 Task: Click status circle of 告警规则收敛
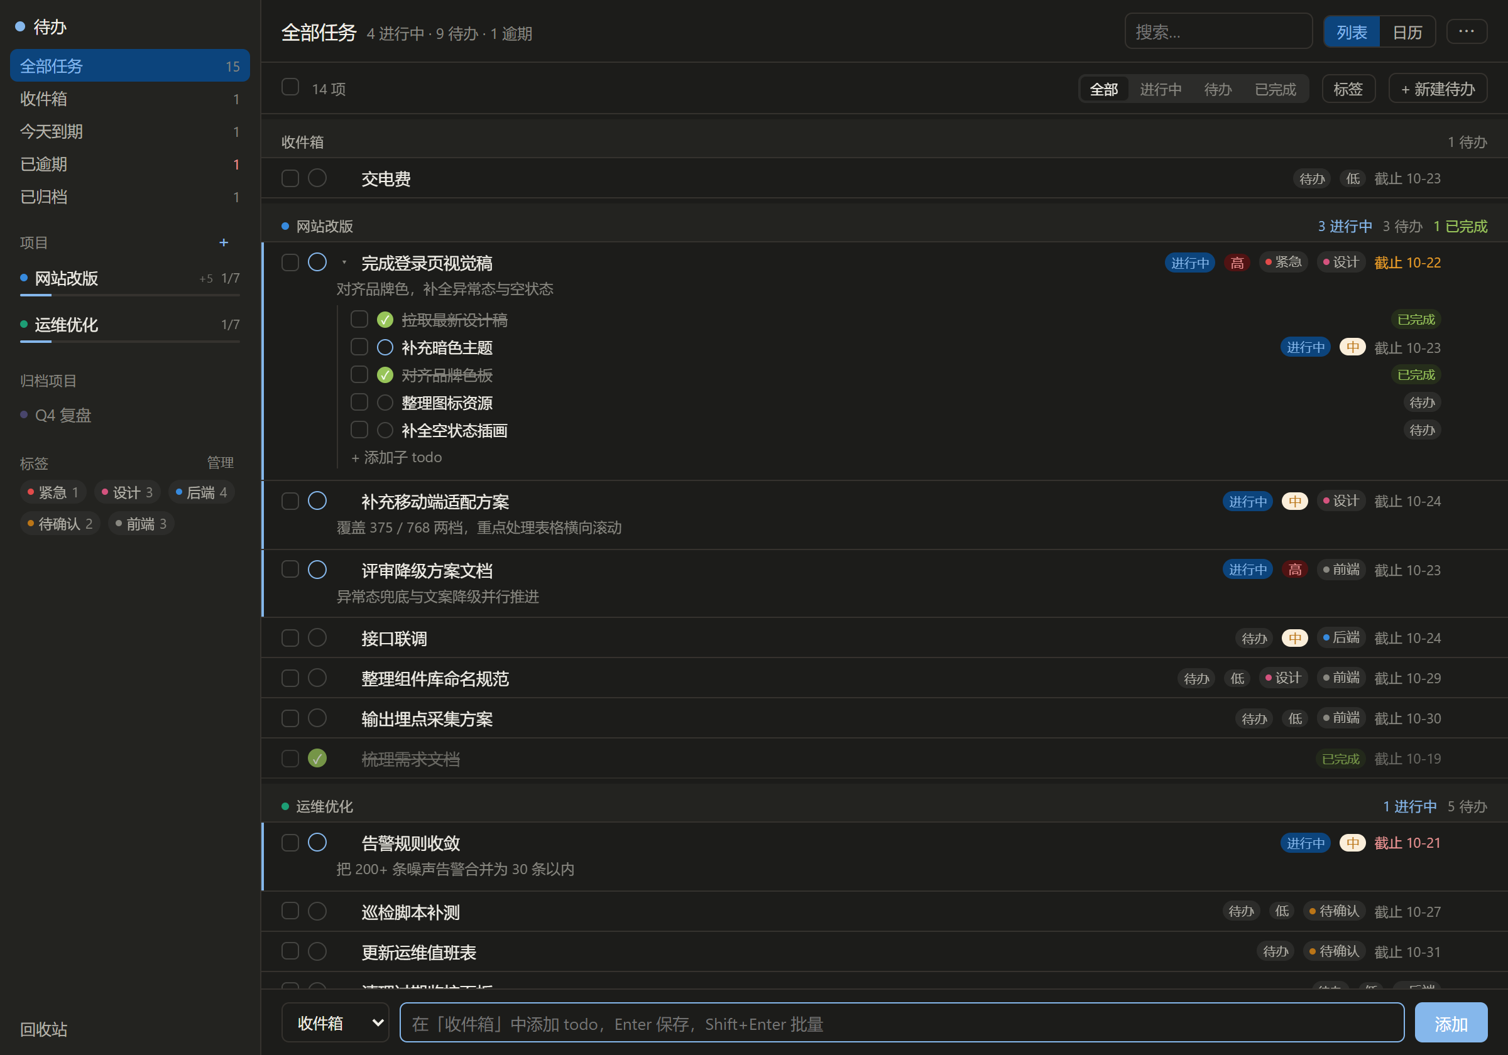pyautogui.click(x=317, y=842)
